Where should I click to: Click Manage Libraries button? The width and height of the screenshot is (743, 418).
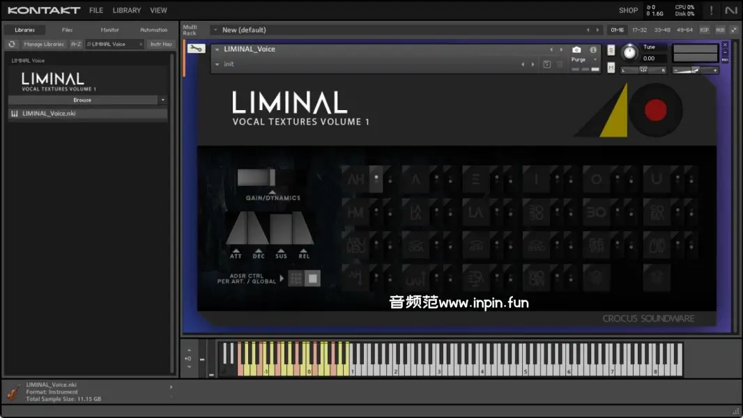click(x=44, y=44)
